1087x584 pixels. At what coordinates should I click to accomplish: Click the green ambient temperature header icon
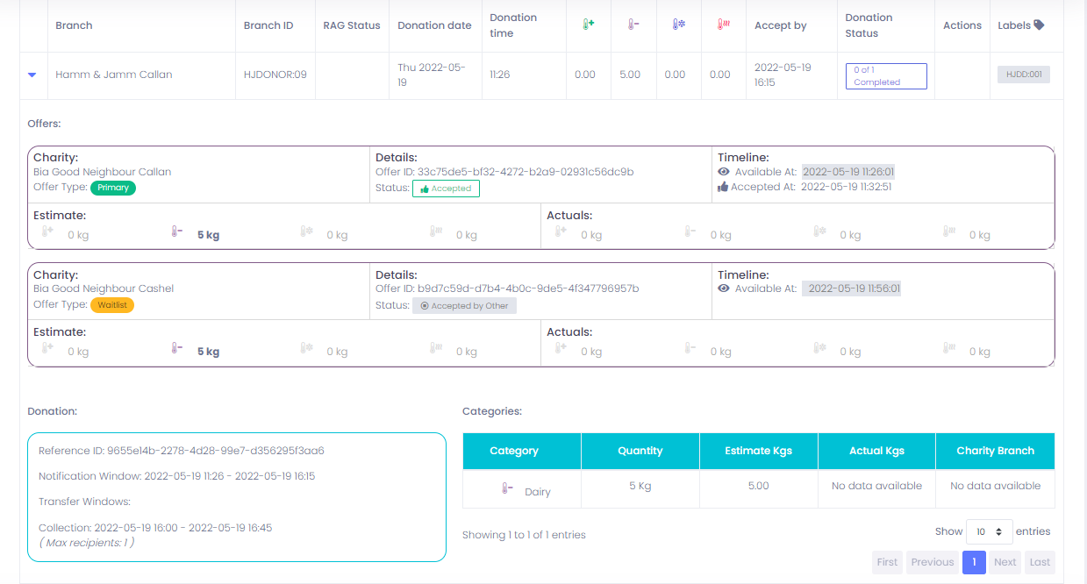[x=589, y=25]
